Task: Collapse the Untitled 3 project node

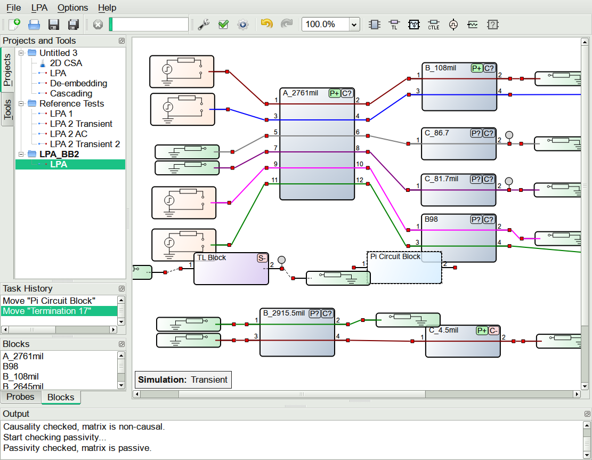Action: 22,53
